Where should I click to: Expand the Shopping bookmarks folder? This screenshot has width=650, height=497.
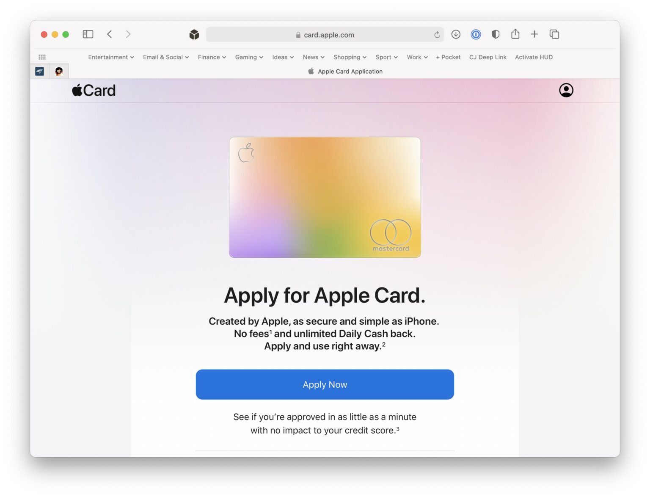coord(350,57)
